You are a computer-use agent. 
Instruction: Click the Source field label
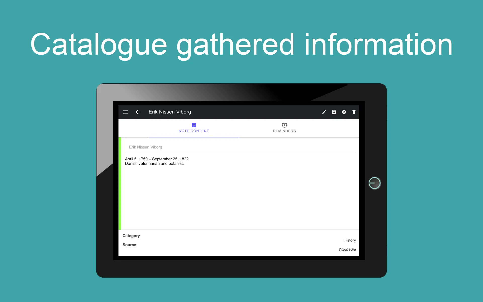click(x=129, y=245)
